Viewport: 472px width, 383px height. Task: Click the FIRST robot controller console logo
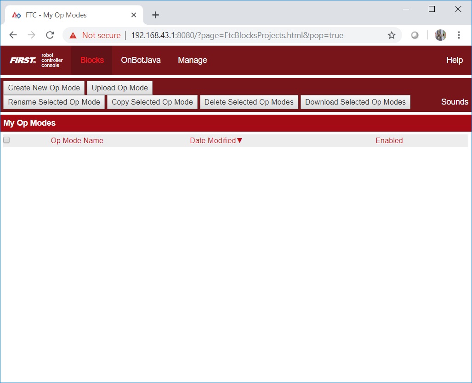pos(36,60)
